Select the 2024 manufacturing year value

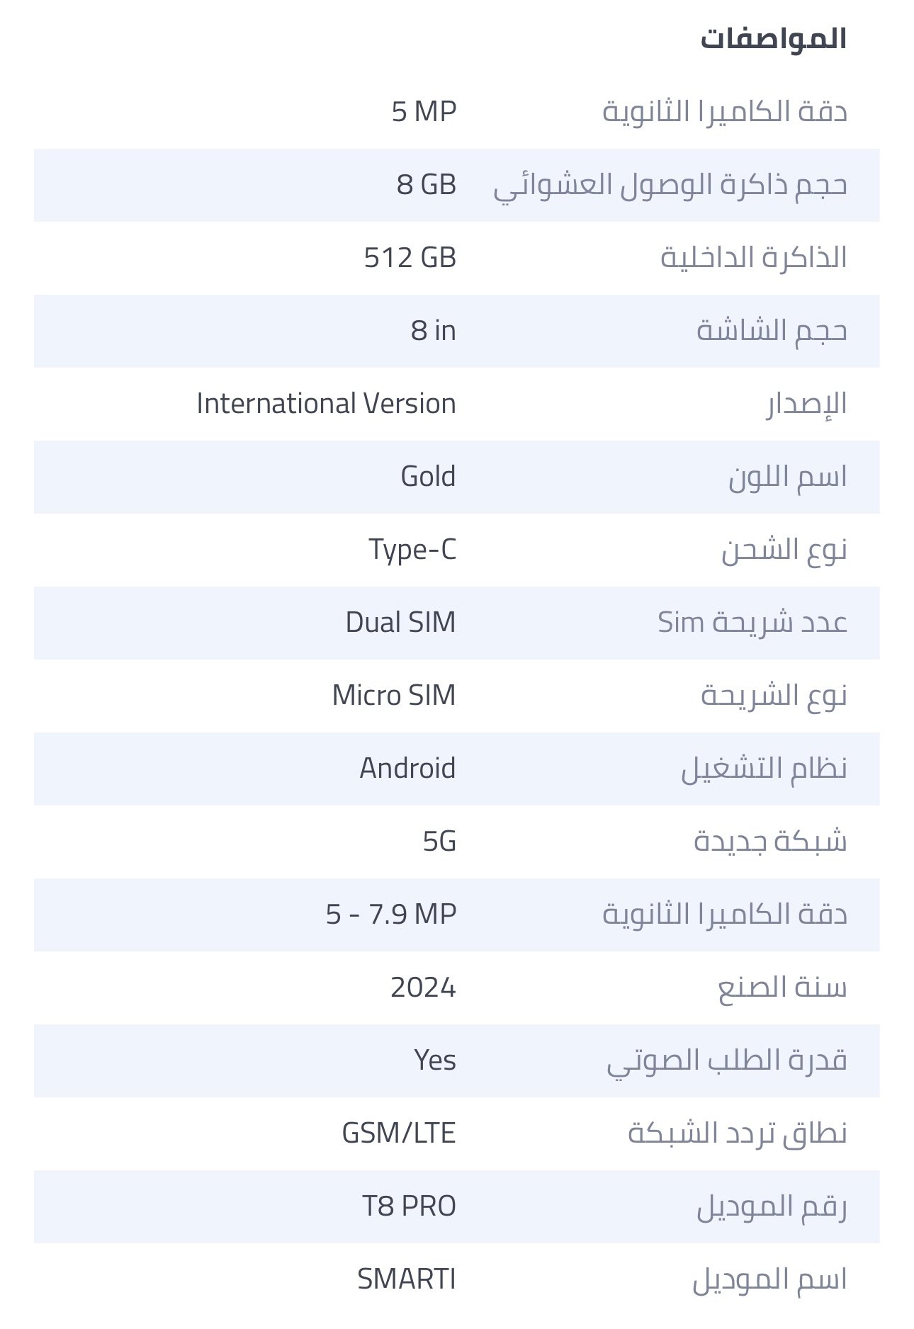tap(423, 987)
